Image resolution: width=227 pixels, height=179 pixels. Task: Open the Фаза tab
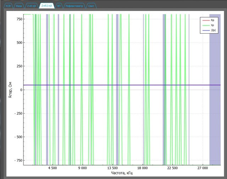20,6
